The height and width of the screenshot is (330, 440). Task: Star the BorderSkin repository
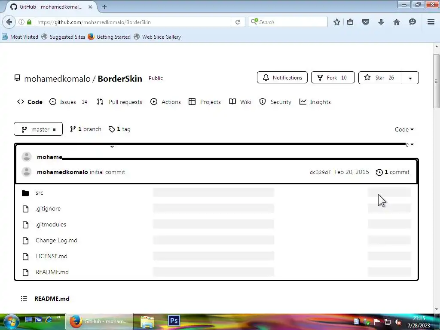pyautogui.click(x=380, y=78)
